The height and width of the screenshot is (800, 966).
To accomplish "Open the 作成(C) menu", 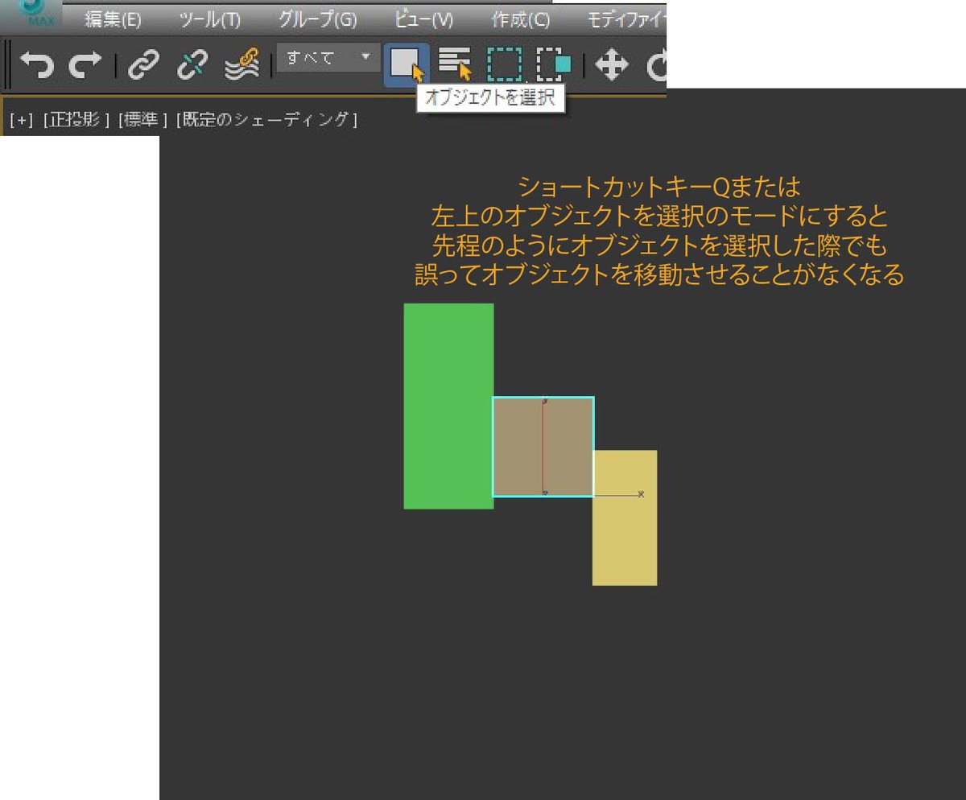I will tap(521, 19).
